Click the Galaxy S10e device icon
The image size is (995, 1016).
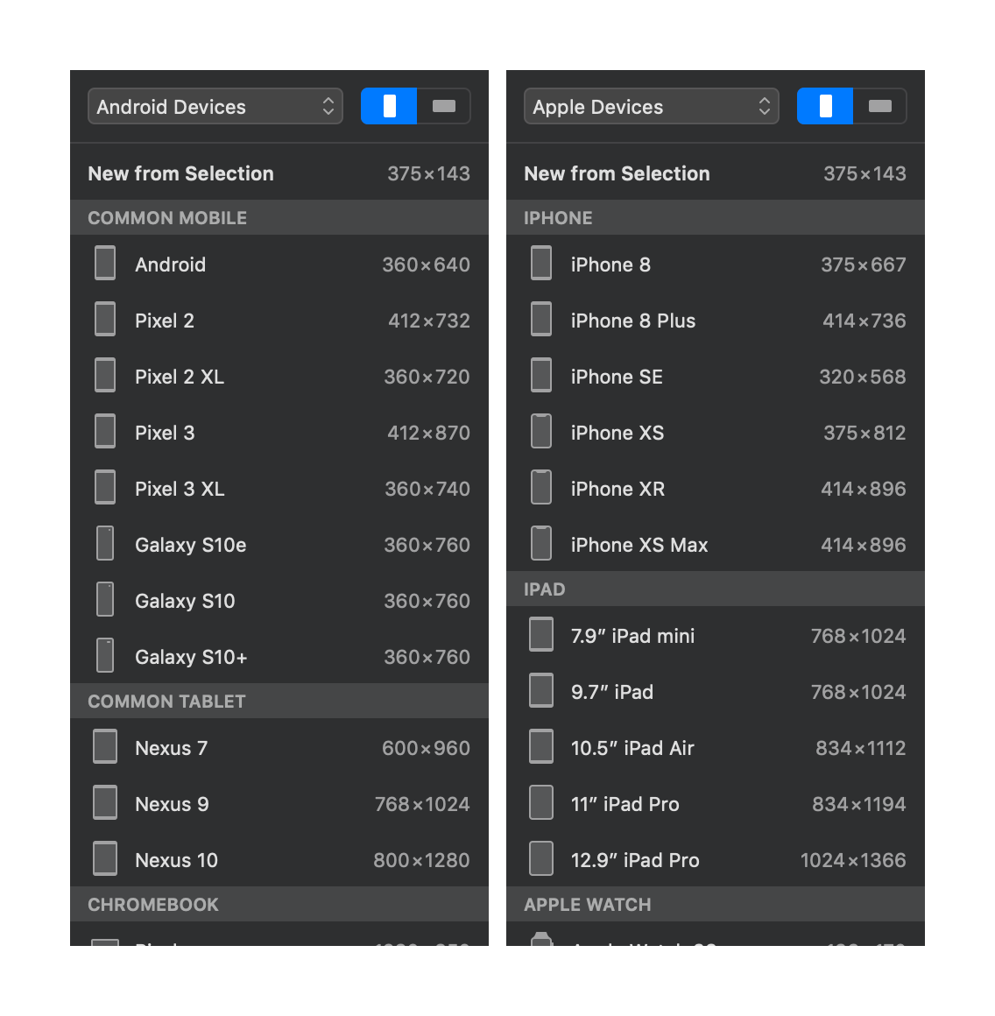pos(105,543)
